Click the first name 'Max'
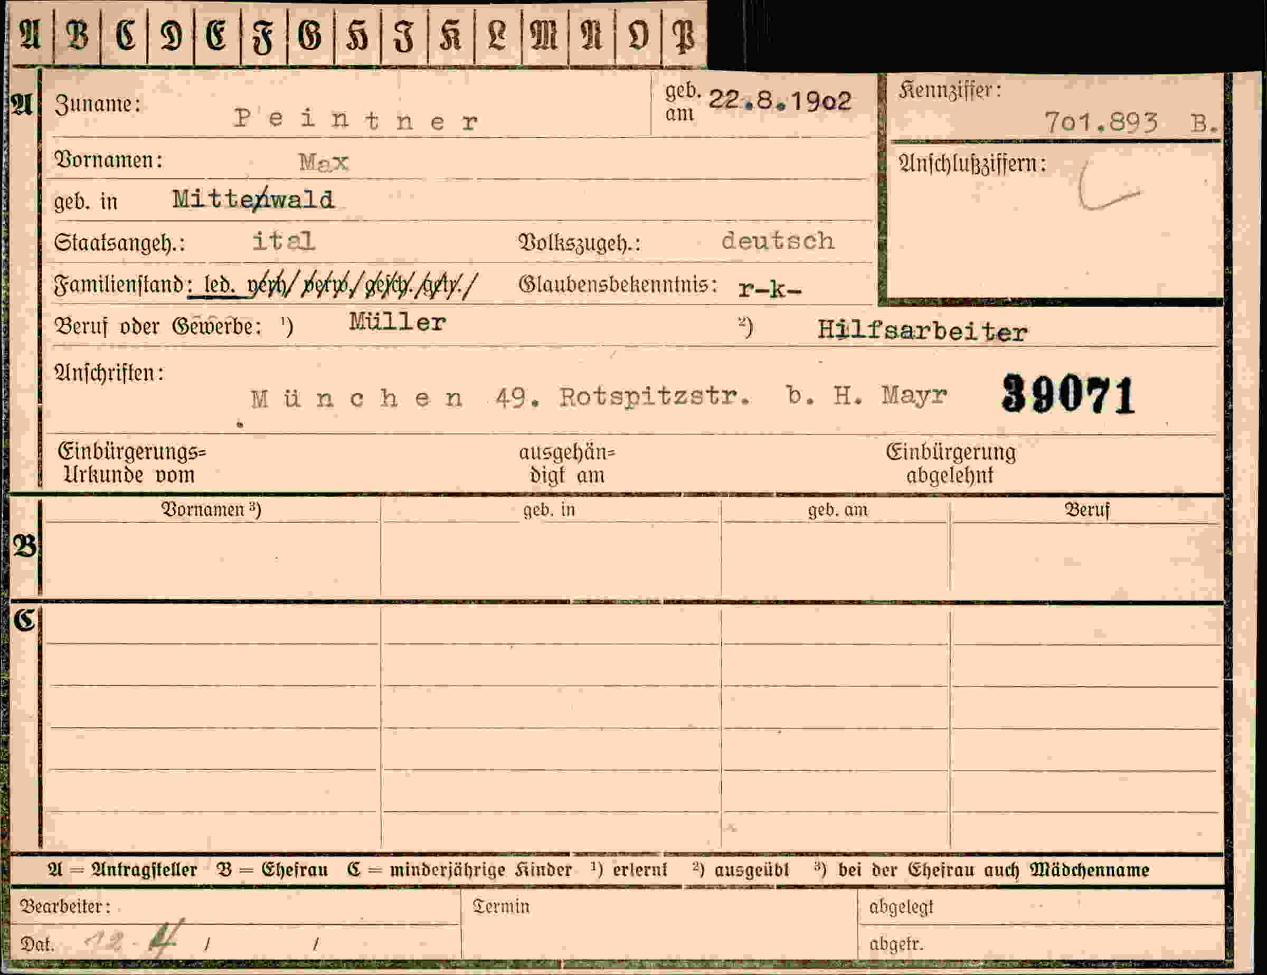Viewport: 1267px width, 975px height. (x=324, y=163)
